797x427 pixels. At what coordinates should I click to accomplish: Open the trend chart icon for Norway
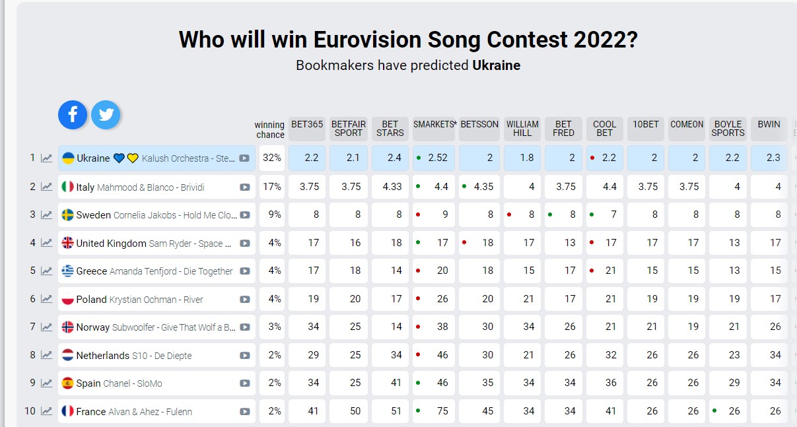46,327
